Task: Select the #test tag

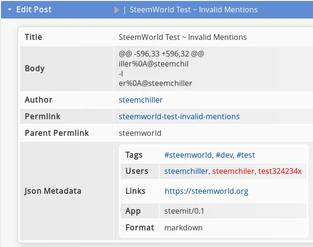Action: [x=246, y=155]
